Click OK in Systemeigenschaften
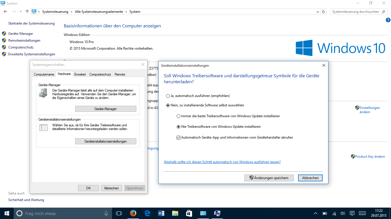This screenshot has width=391, height=219. 88,188
